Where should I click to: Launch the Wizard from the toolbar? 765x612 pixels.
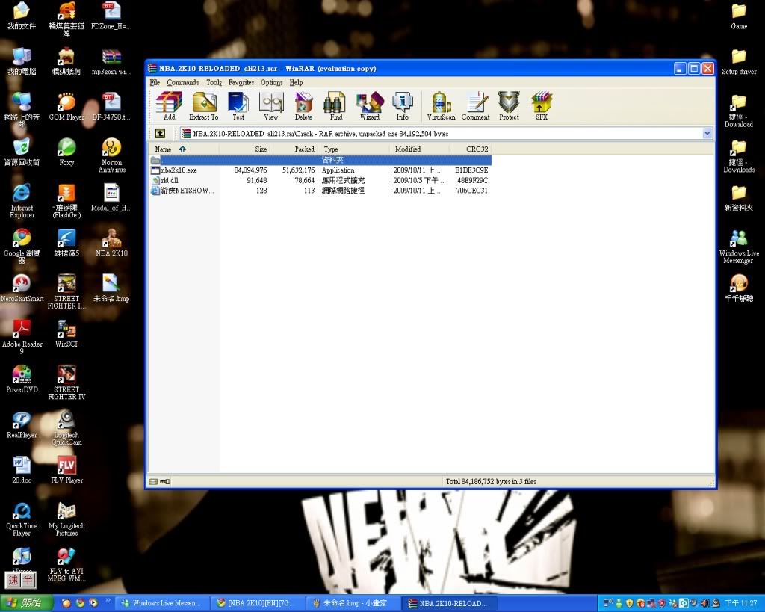369,105
